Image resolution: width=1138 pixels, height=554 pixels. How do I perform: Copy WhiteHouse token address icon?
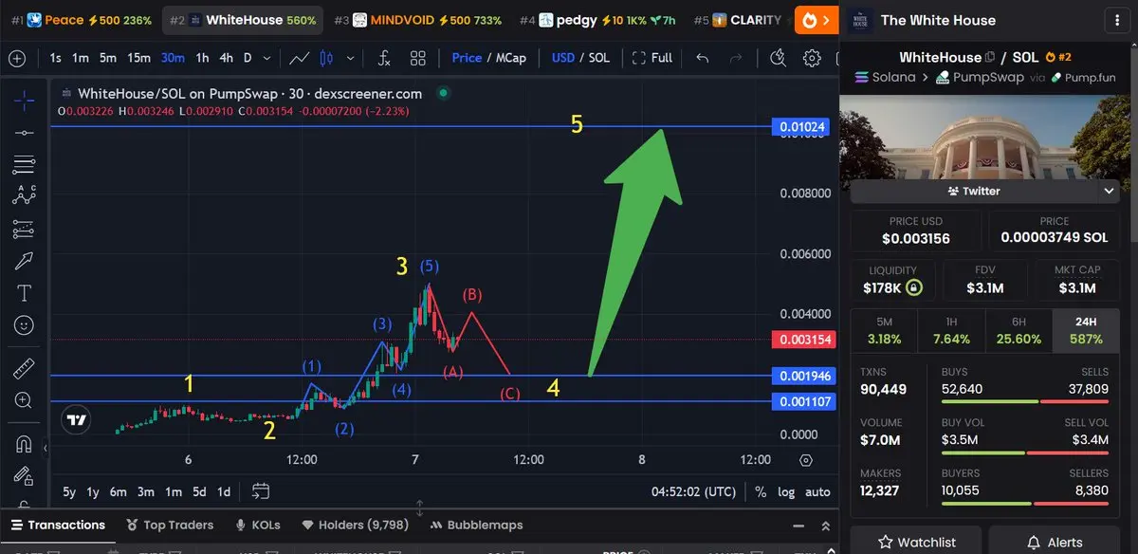(x=990, y=57)
